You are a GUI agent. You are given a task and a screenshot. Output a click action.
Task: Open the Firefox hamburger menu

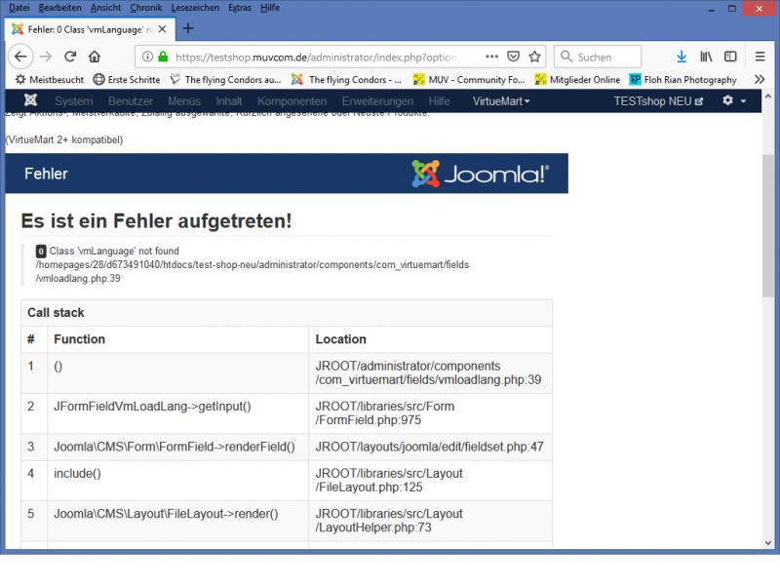(x=760, y=57)
